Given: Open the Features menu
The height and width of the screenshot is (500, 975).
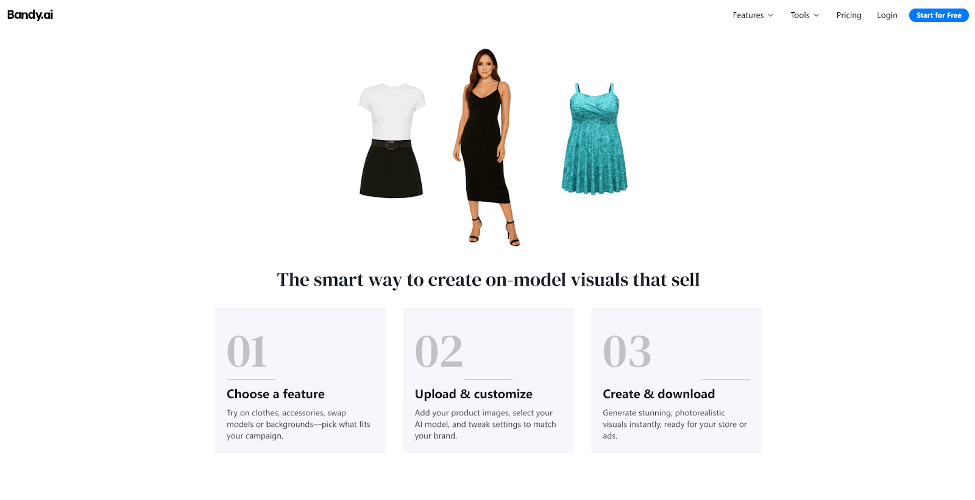Looking at the screenshot, I should (753, 15).
